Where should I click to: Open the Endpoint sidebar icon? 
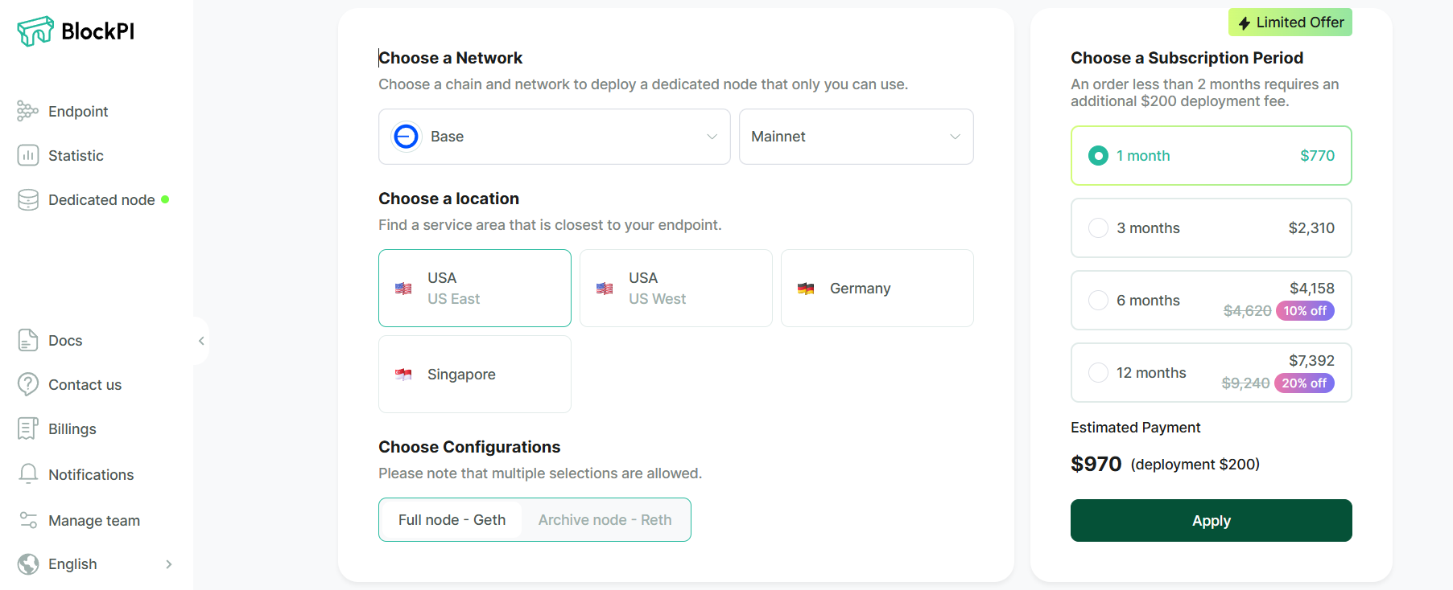click(28, 111)
